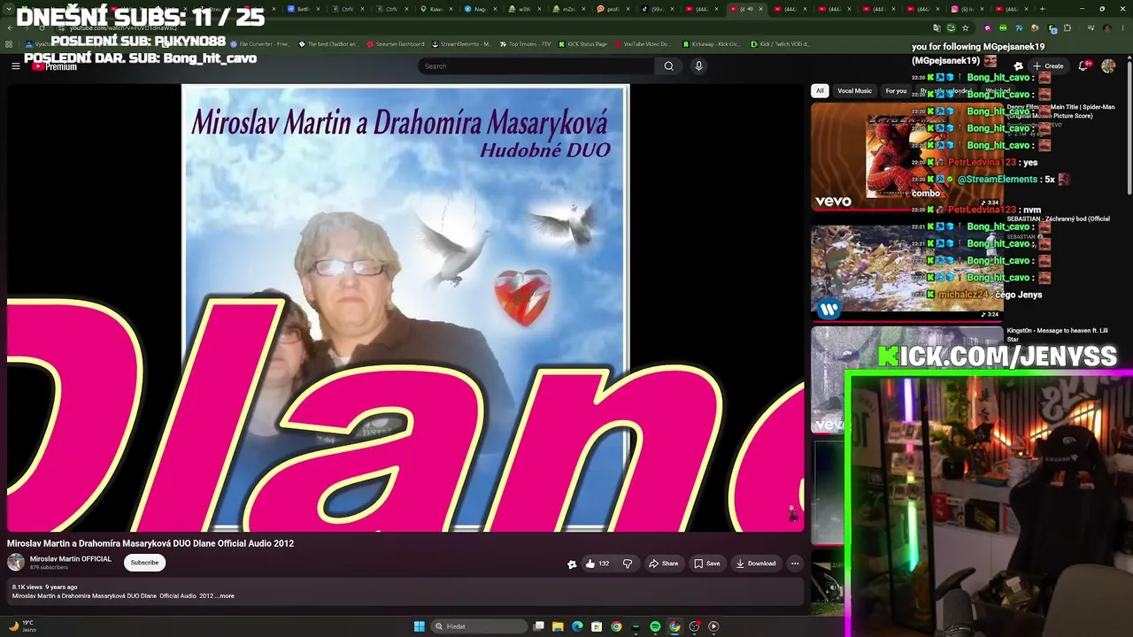The height and width of the screenshot is (637, 1133).
Task: Open Miroslav Martin OFFICIAL channel avatar
Action: pyautogui.click(x=16, y=563)
